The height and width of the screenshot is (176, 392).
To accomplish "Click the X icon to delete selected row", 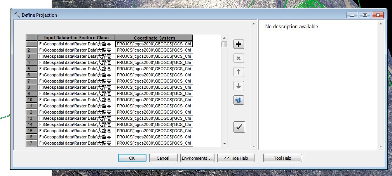I will coord(239,58).
